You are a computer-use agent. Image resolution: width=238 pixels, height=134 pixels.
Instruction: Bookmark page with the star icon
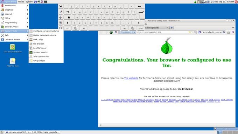click(190, 32)
